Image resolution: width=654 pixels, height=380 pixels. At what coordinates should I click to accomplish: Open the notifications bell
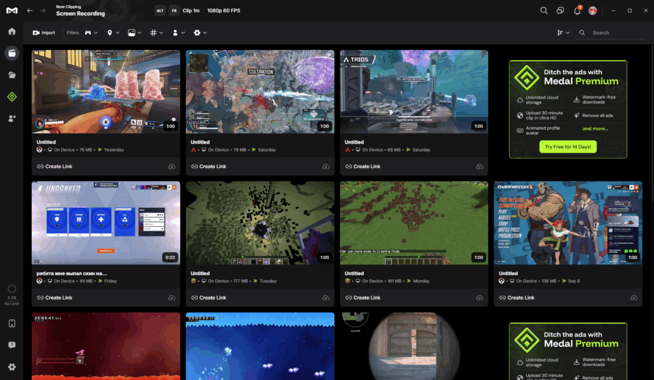[x=577, y=10]
